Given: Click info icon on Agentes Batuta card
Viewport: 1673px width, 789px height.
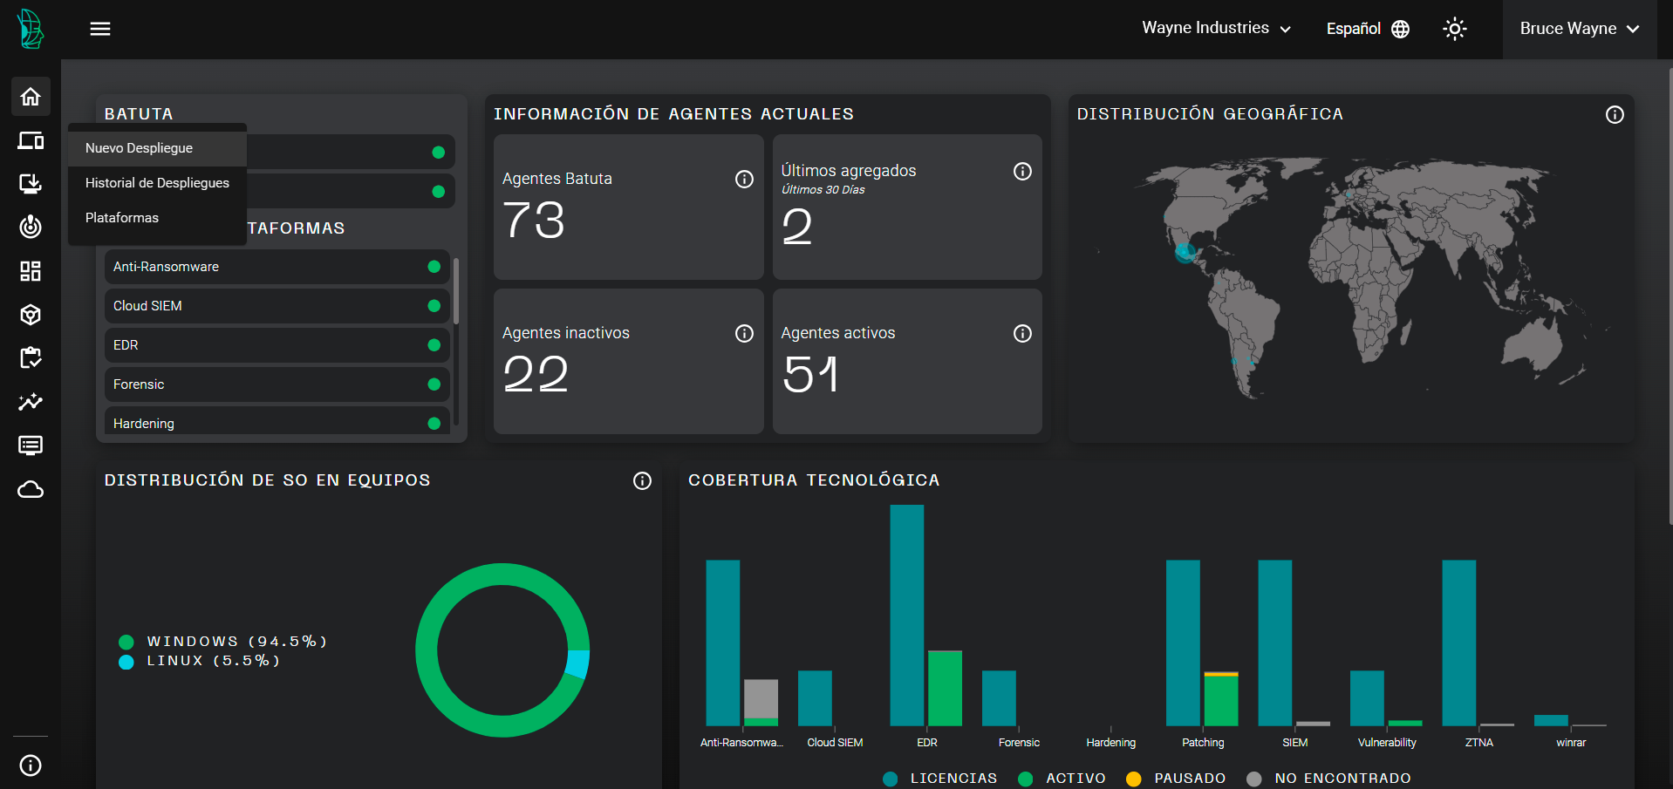Looking at the screenshot, I should pos(744,179).
